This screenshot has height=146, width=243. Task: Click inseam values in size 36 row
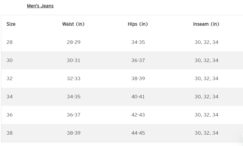[x=206, y=115]
